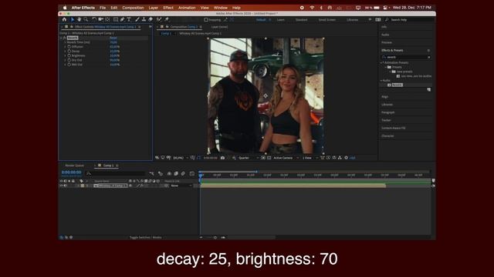Click the layer duration bar in timeline
Viewport: 494px width, 277px height.
(x=293, y=185)
